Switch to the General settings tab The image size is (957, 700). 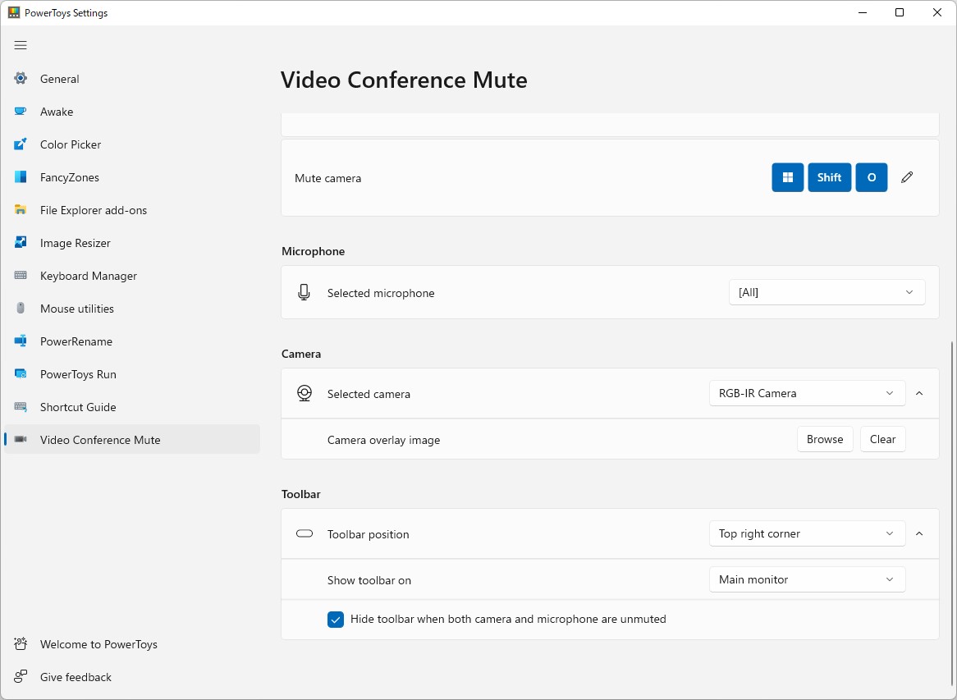click(59, 79)
